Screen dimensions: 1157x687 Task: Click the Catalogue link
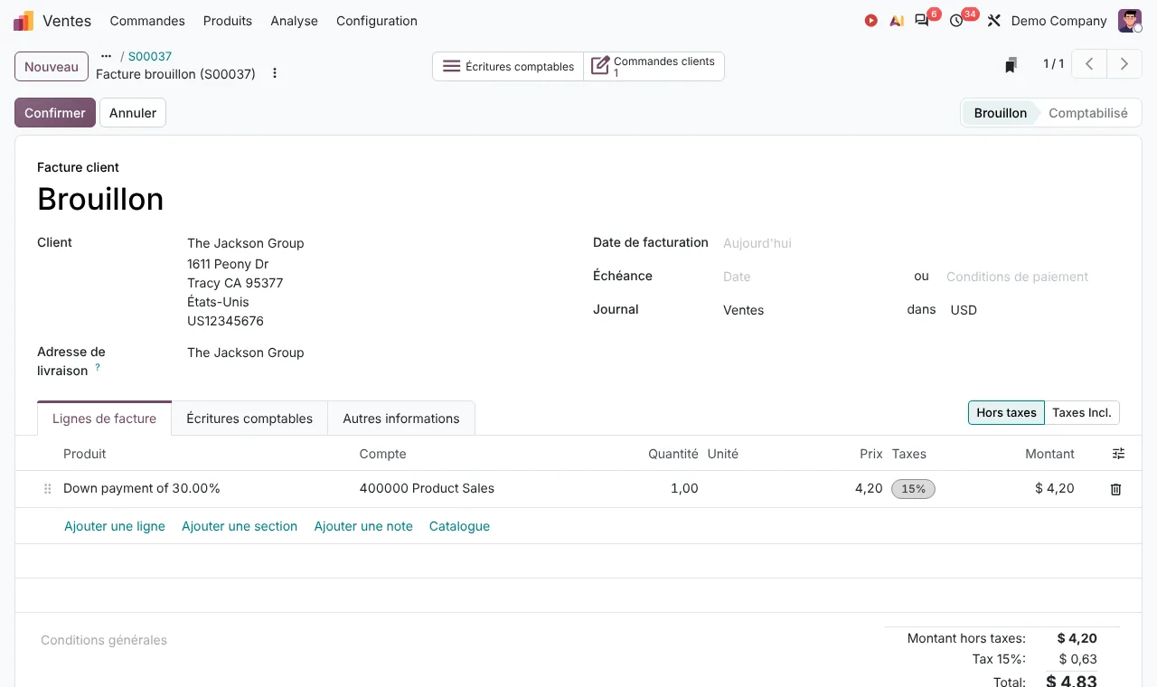(x=459, y=526)
